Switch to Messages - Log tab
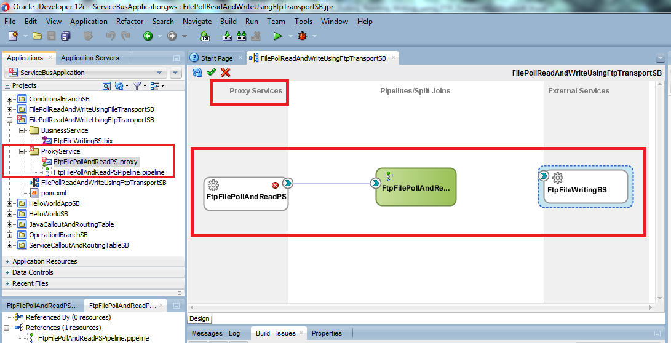The image size is (671, 343). 216,333
